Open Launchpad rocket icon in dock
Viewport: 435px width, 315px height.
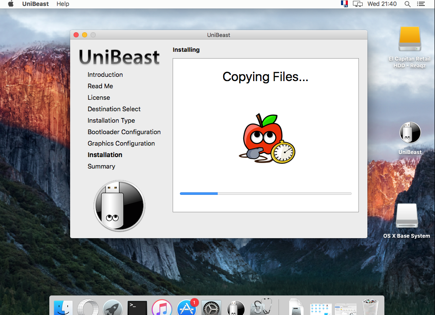pos(112,307)
